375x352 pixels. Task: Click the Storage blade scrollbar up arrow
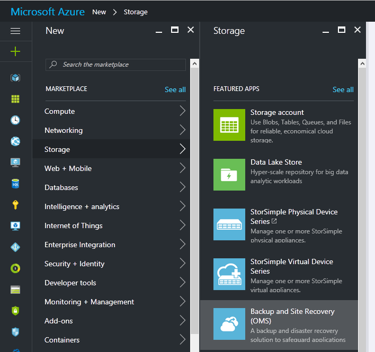(x=362, y=64)
